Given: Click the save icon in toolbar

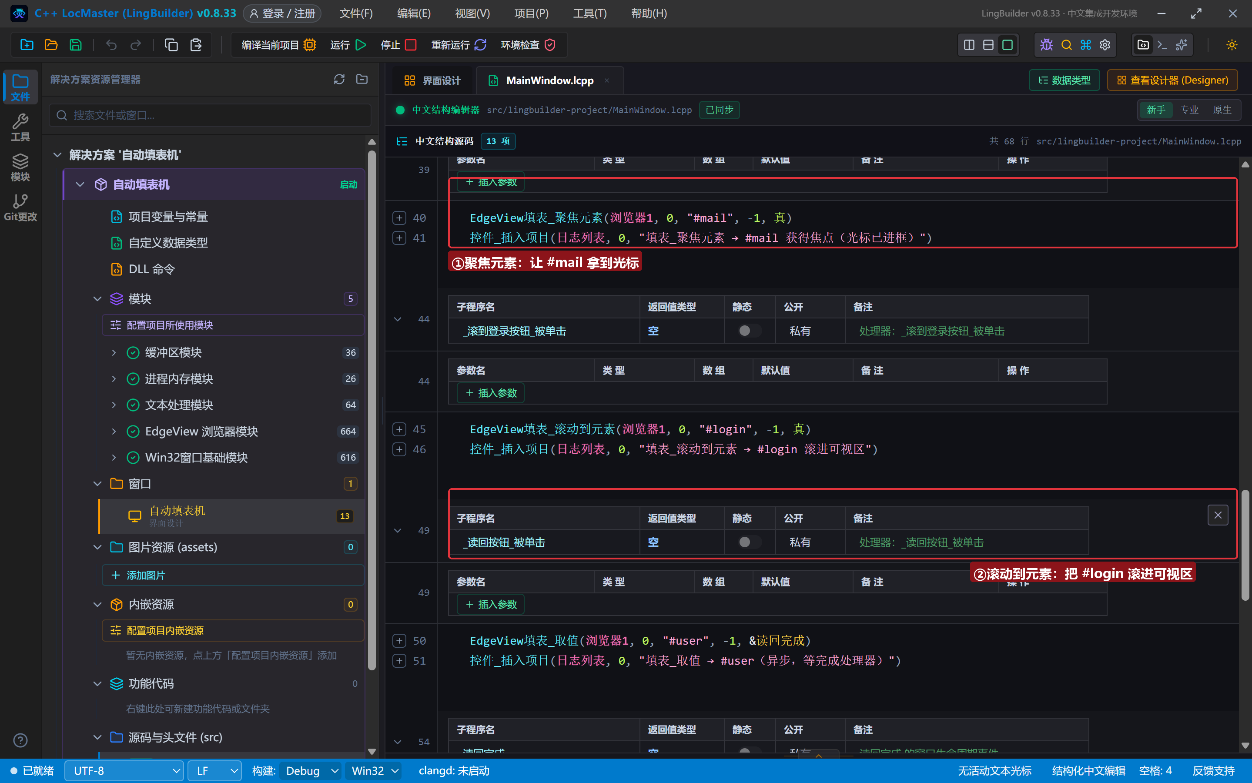Looking at the screenshot, I should 76,45.
